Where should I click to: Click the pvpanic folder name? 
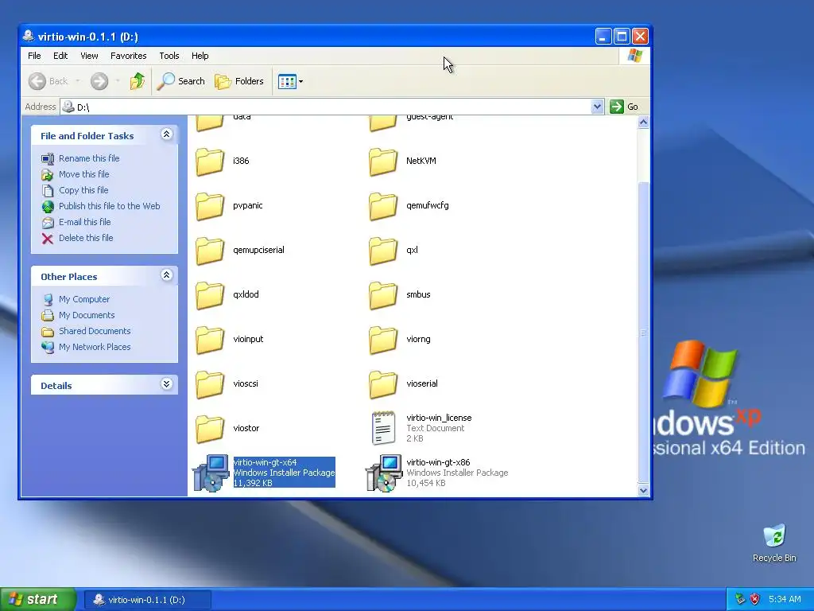point(248,206)
